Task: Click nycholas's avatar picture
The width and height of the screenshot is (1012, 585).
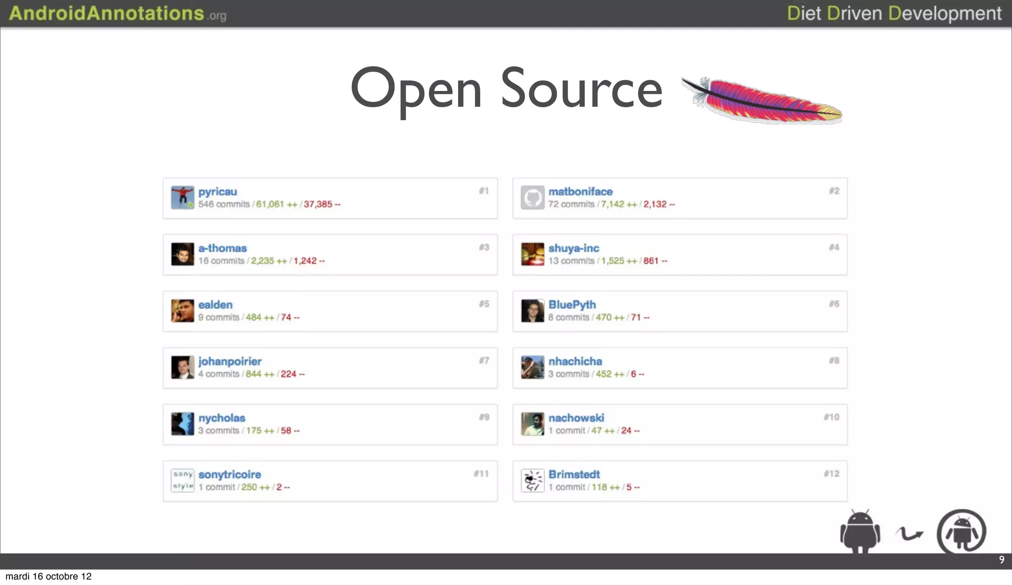Action: tap(182, 424)
